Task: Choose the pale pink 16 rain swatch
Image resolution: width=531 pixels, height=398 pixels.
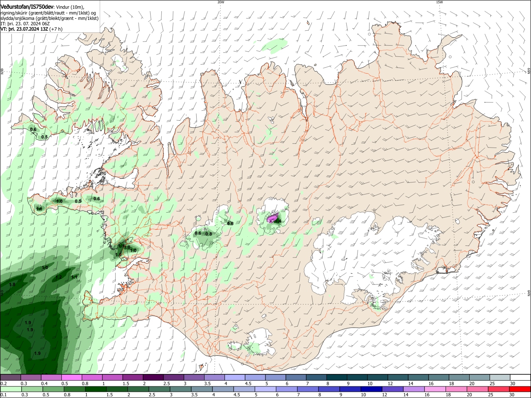Action: [x=435, y=389]
